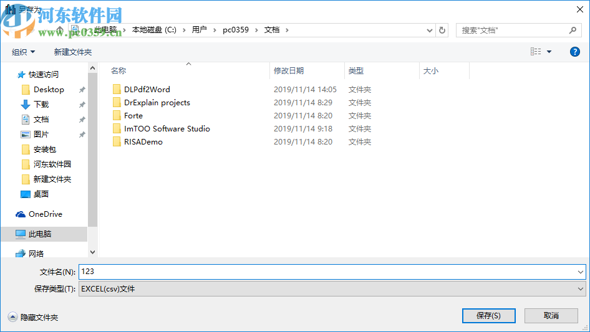Click the DrExplain projects folder icon

tap(117, 103)
